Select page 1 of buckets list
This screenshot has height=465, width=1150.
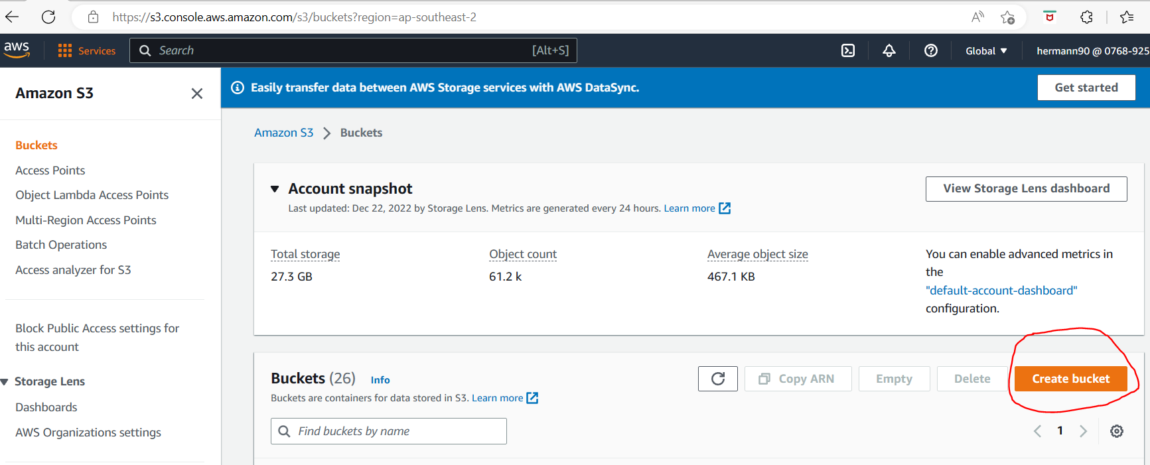click(1060, 431)
